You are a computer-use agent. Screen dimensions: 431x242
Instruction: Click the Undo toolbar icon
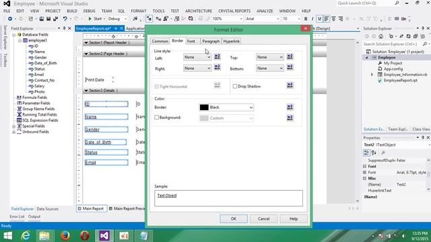click(65, 19)
